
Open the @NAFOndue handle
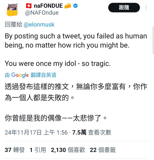pyautogui.click(x=42, y=13)
